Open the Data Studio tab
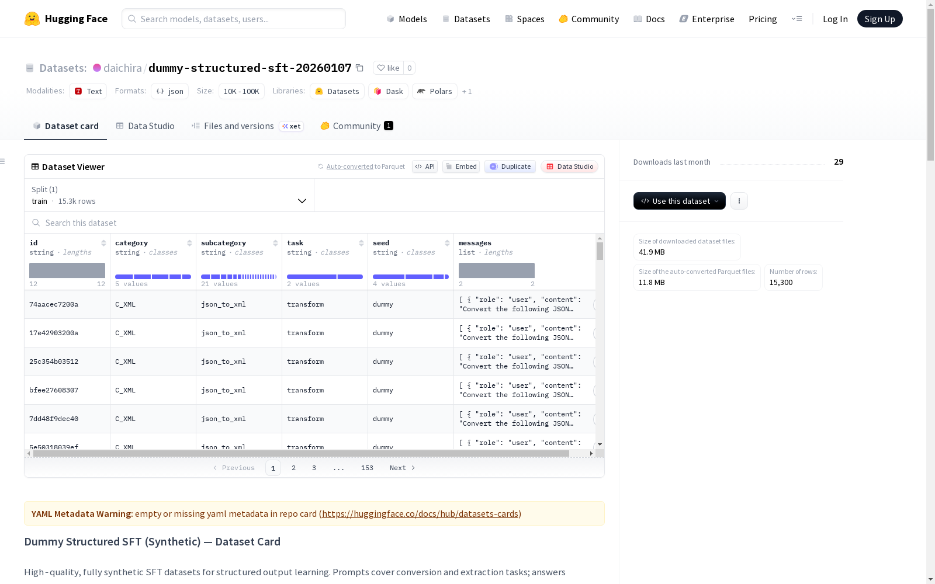The width and height of the screenshot is (935, 584). point(146,126)
